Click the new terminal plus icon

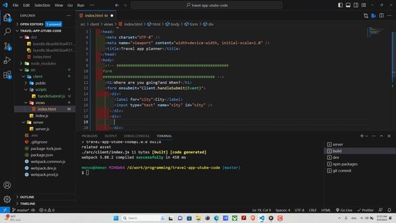361,136
